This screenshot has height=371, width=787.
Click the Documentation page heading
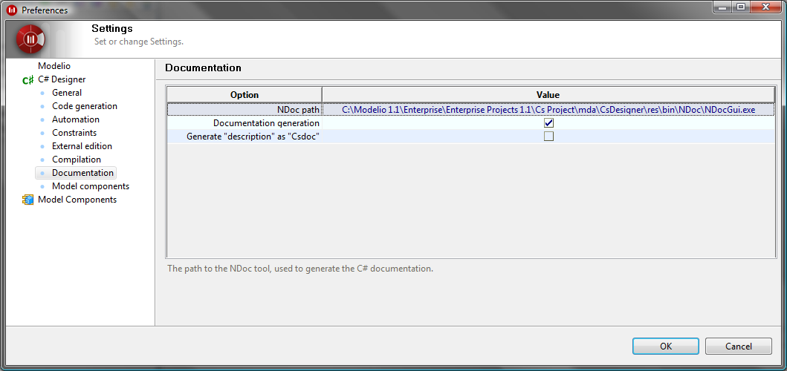204,68
